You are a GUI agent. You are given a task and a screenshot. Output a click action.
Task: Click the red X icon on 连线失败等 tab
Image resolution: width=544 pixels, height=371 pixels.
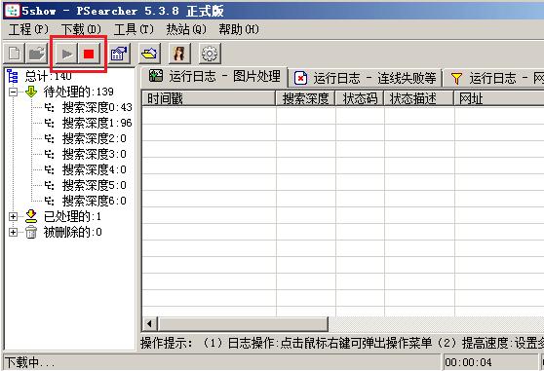click(x=300, y=78)
